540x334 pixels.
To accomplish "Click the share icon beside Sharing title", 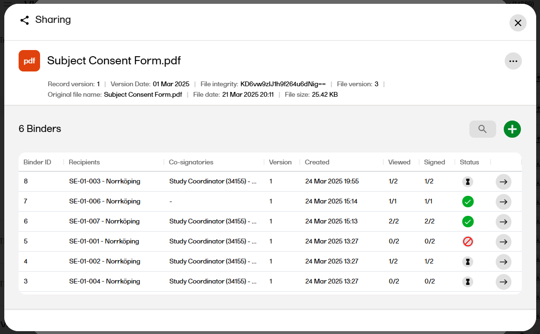I will (x=25, y=20).
